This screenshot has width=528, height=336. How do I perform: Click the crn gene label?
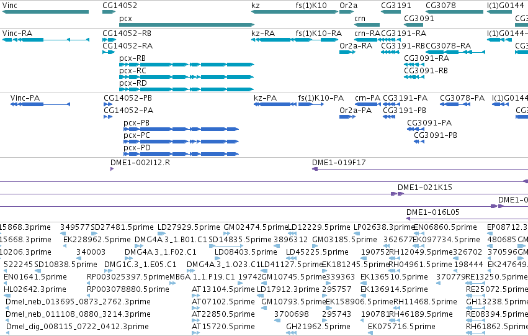coord(360,18)
